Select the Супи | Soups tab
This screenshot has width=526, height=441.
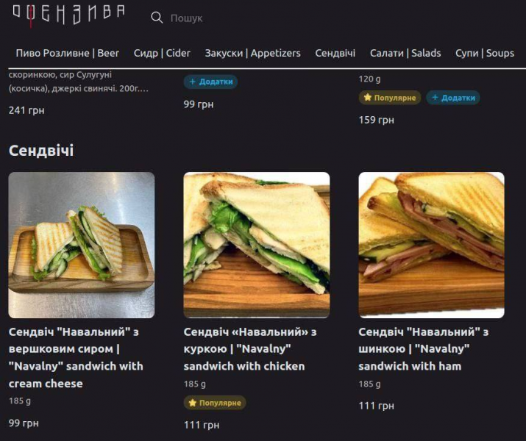[x=484, y=53]
